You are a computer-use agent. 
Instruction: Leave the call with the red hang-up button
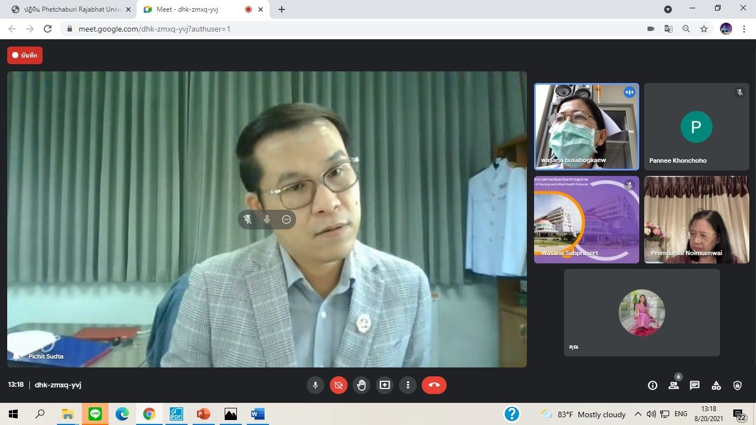434,385
